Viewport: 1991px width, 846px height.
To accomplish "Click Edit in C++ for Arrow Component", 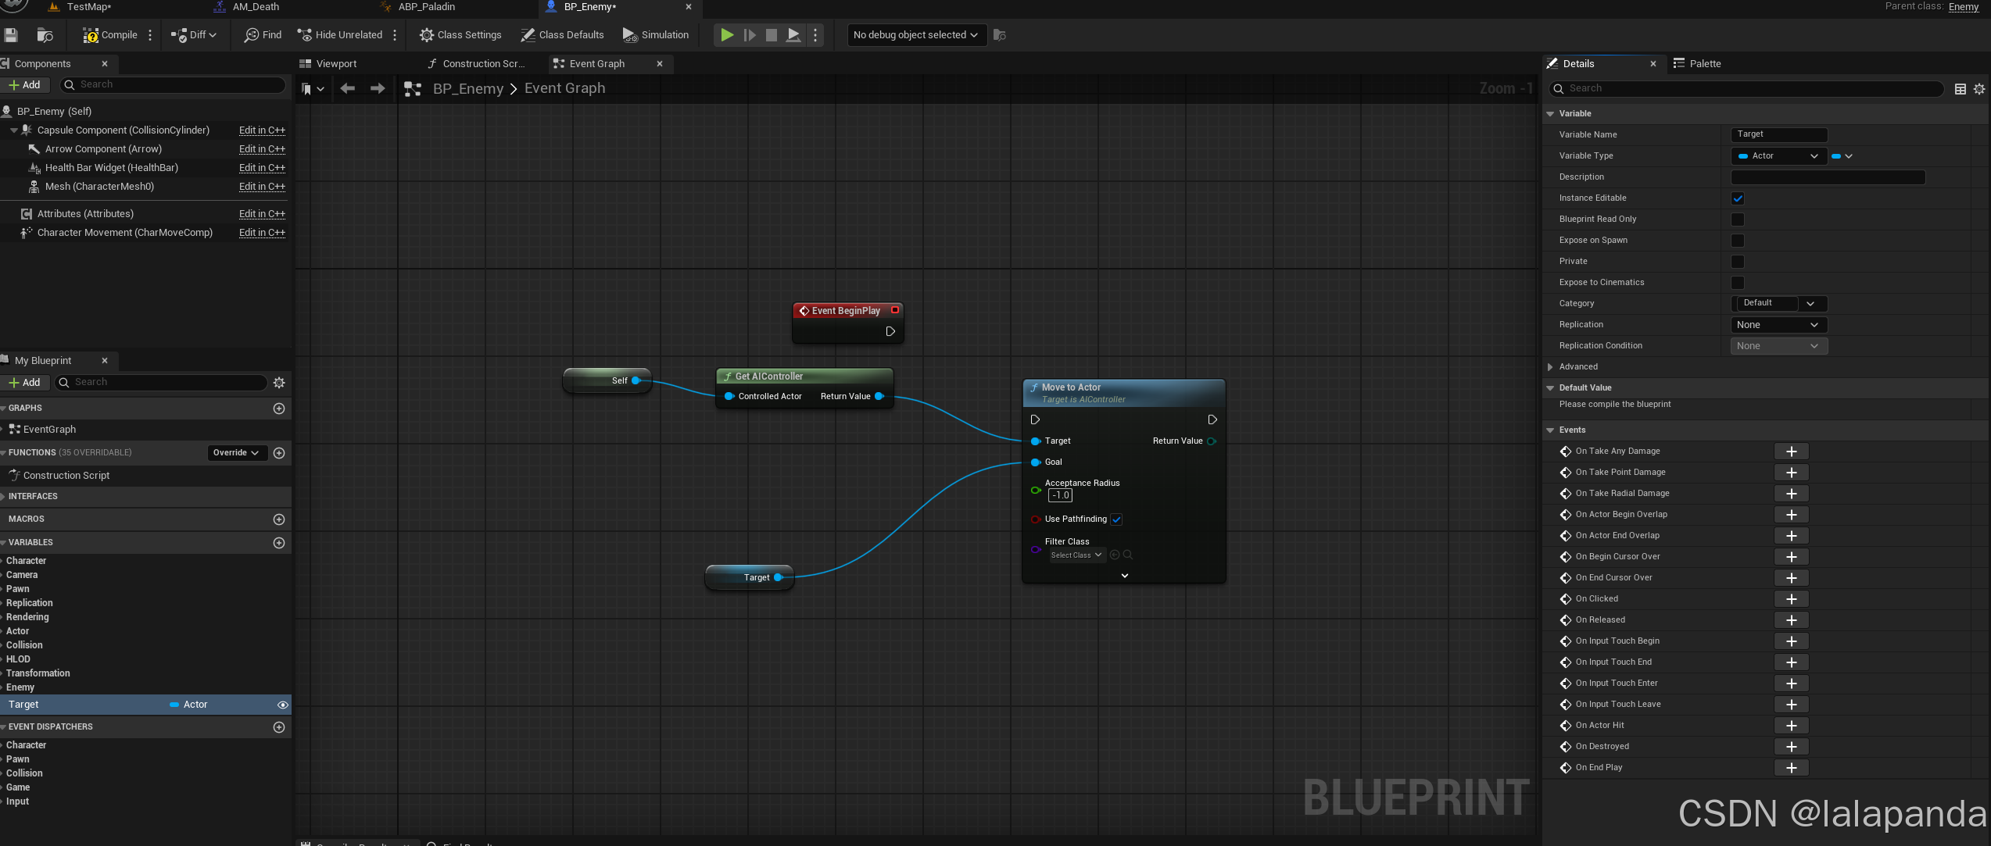I will [262, 149].
